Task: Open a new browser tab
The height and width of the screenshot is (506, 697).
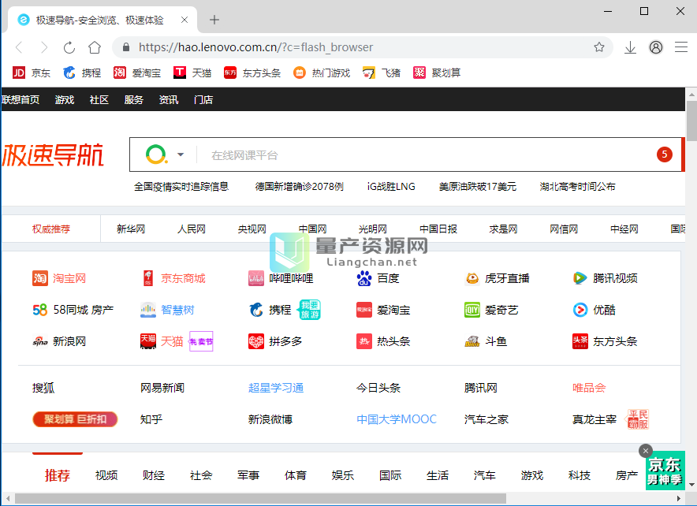Action: 214,20
